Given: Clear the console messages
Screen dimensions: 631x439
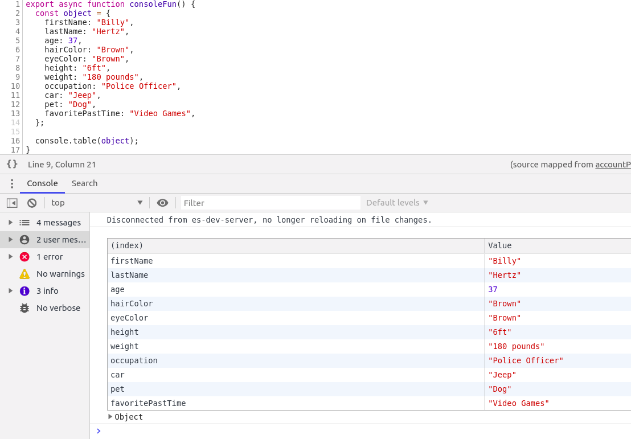Looking at the screenshot, I should [32, 202].
